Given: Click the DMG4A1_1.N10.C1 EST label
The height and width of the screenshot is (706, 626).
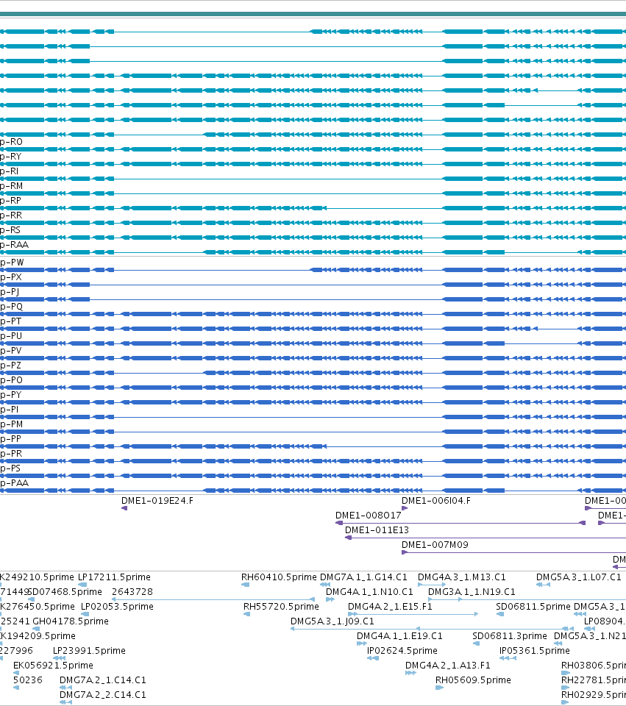Looking at the screenshot, I should click(x=369, y=592).
